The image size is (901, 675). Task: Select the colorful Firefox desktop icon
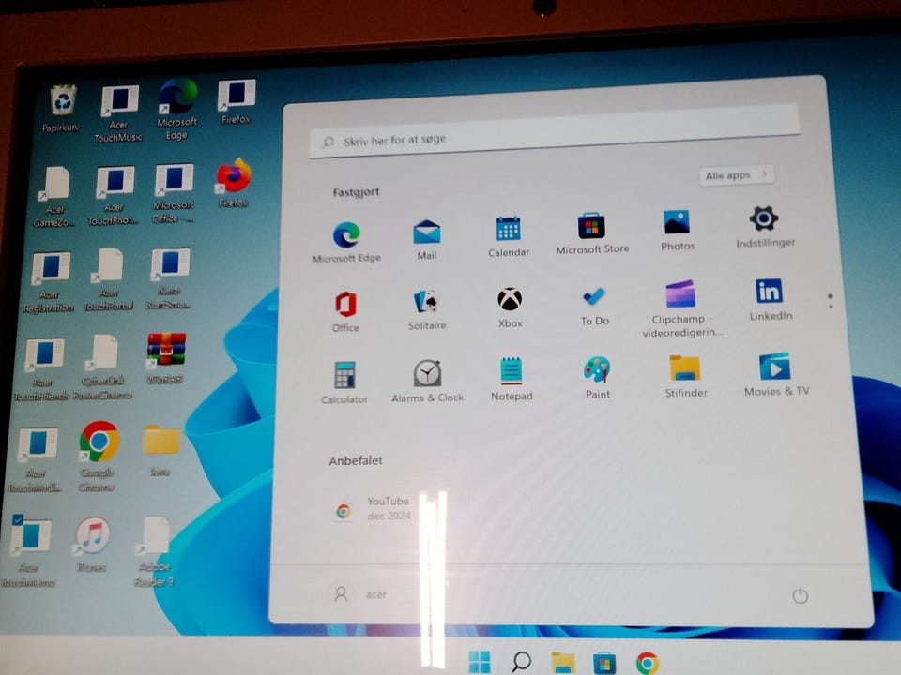234,183
